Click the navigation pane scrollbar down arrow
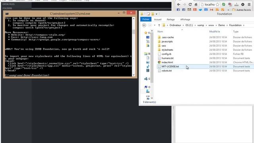254x143 pixels. point(152,98)
